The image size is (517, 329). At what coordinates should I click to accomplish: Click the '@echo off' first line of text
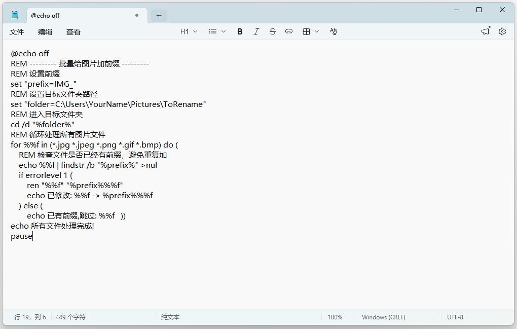[x=30, y=53]
